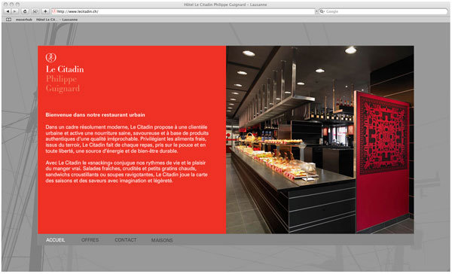Screen dimensions: 452x274
Task: Click the restaurant counter photo
Action: pyautogui.click(x=319, y=139)
